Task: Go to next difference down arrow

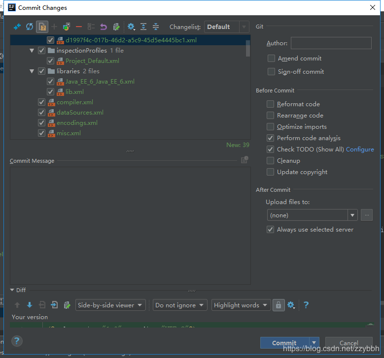Action: point(30,305)
